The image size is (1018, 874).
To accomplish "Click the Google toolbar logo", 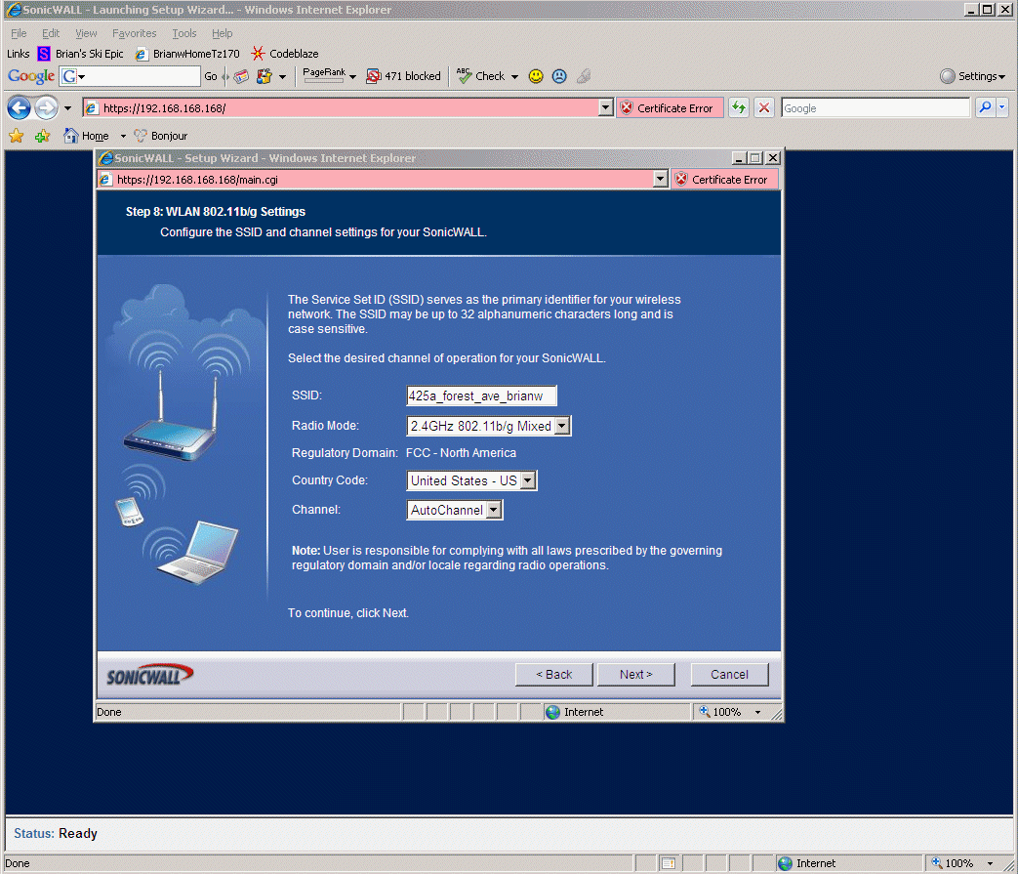I will (31, 76).
